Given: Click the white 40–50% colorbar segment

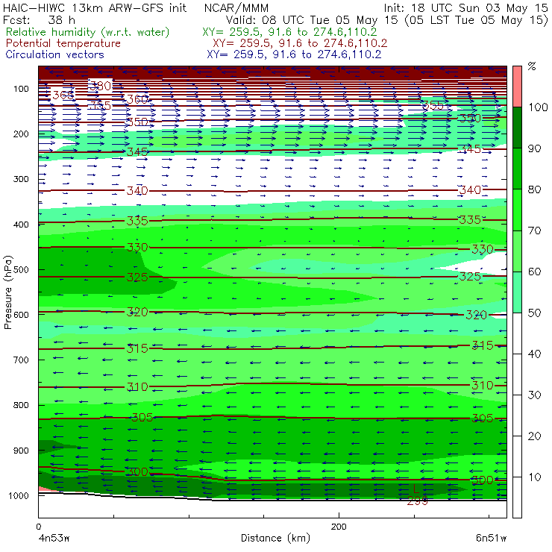Looking at the screenshot, I should (517, 333).
